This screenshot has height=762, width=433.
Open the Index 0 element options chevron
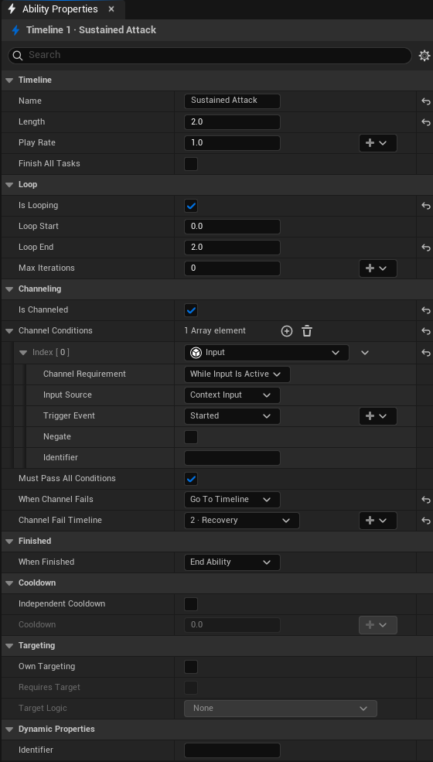[365, 353]
